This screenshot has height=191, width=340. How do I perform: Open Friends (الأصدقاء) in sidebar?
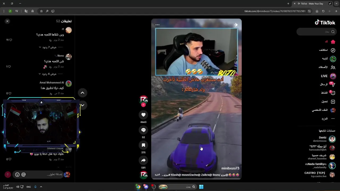click(327, 67)
